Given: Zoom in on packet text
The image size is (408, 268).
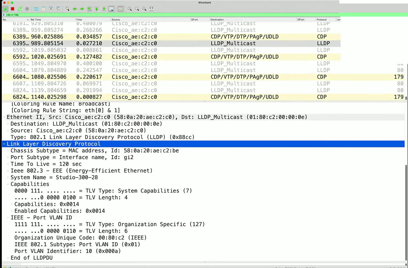Looking at the screenshot, I should pyautogui.click(x=130, y=9).
